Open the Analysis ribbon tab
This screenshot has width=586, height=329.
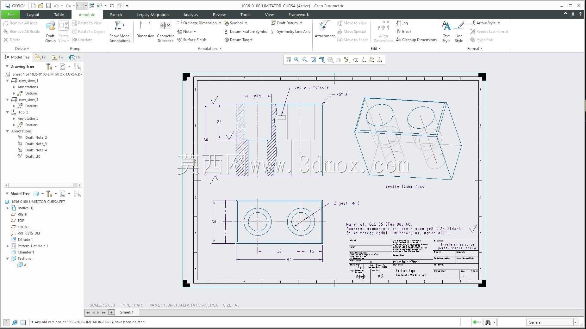pos(191,15)
